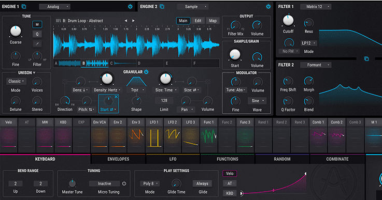Open LP12 filter mode dropdown

pyautogui.click(x=309, y=43)
